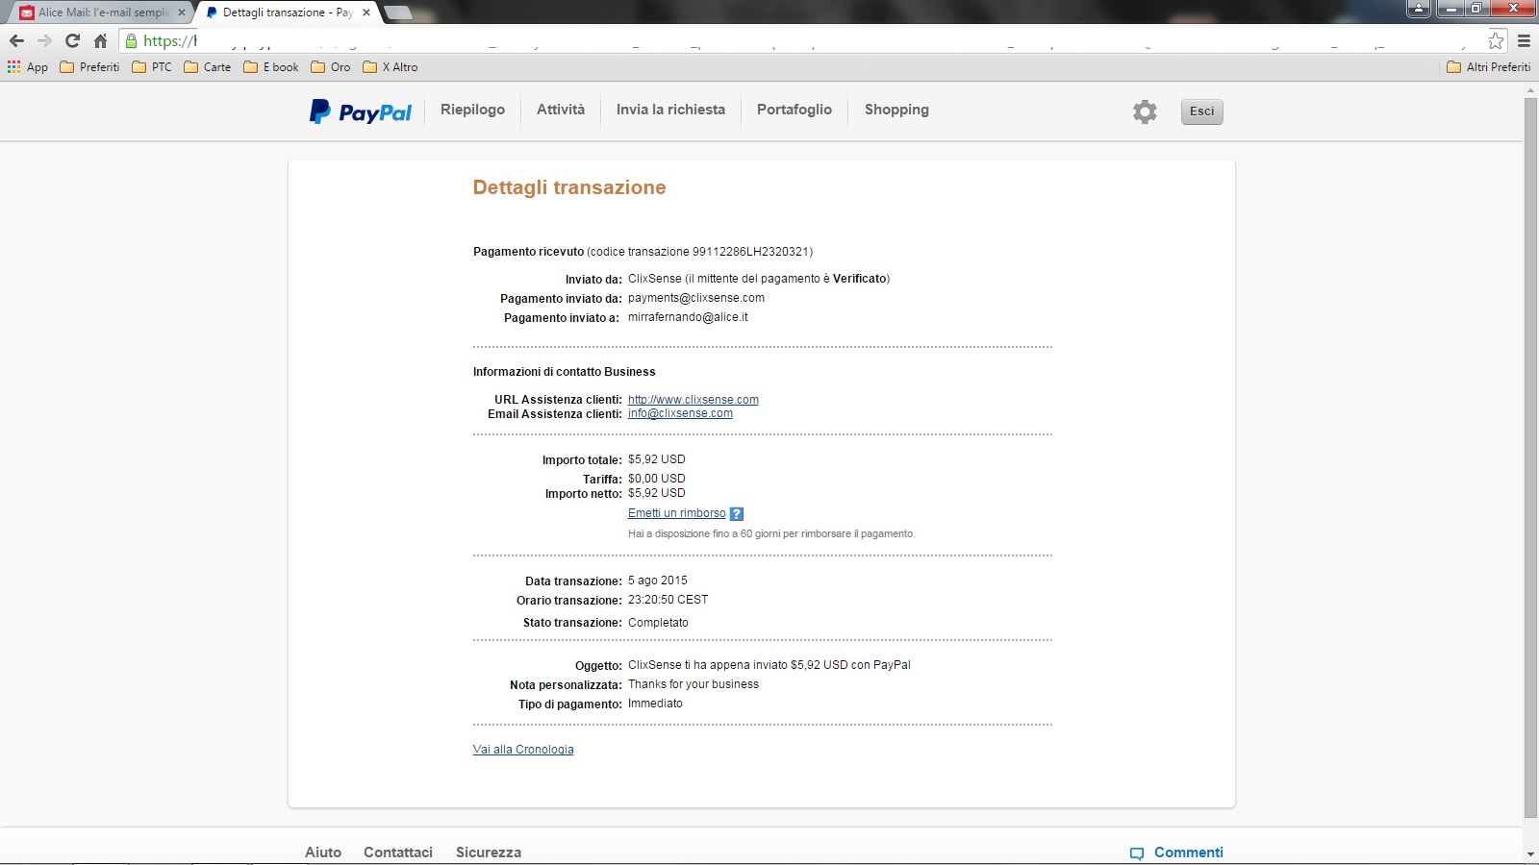
Task: Click the info@clixsense.com email link
Action: pos(680,414)
